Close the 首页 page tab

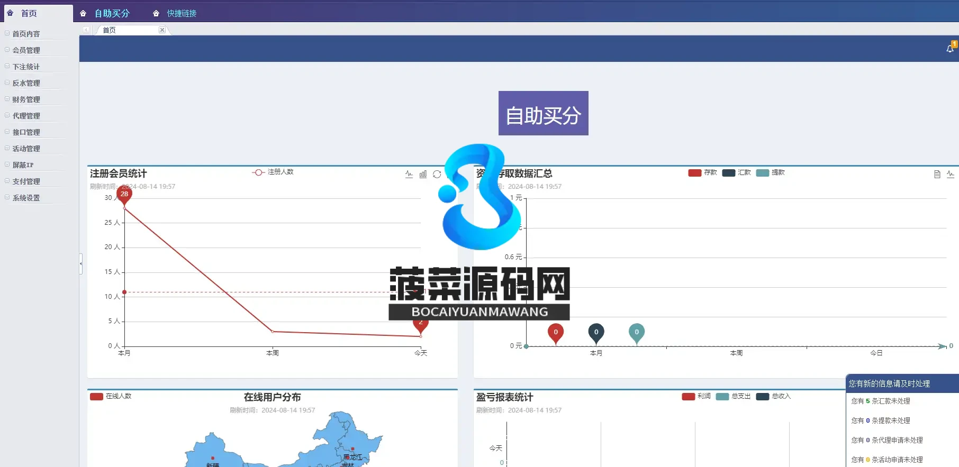[162, 30]
